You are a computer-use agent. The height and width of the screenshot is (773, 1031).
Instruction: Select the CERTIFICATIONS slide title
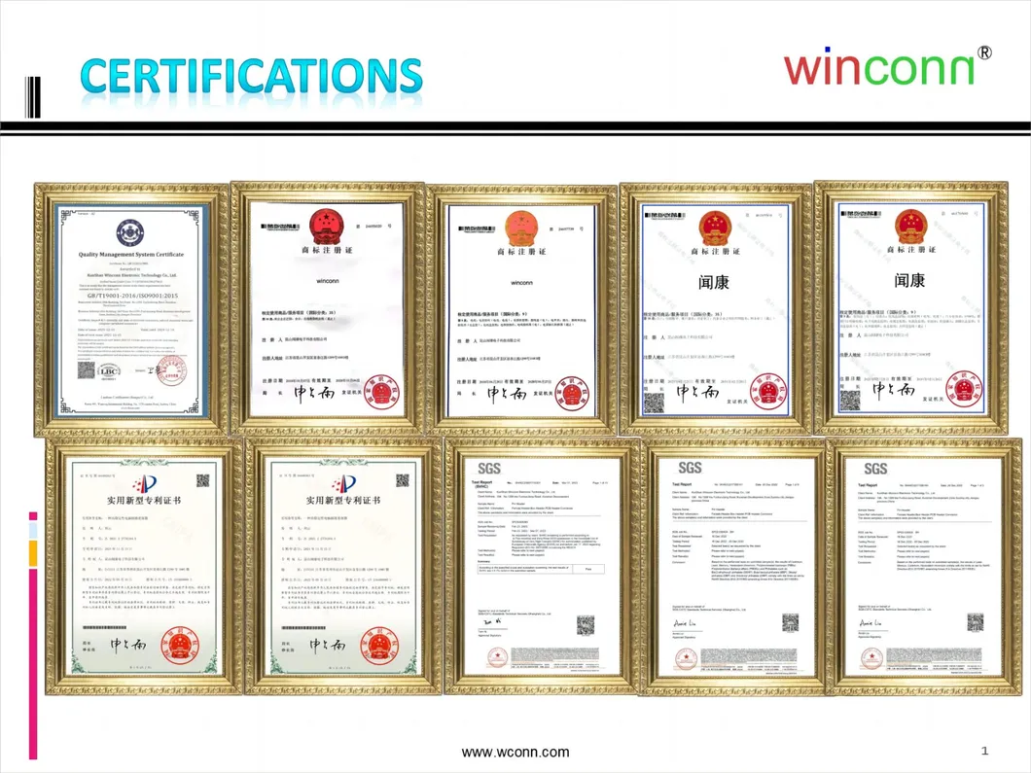pos(251,77)
